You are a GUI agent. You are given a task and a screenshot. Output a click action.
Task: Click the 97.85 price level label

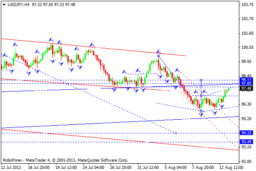tap(246, 84)
